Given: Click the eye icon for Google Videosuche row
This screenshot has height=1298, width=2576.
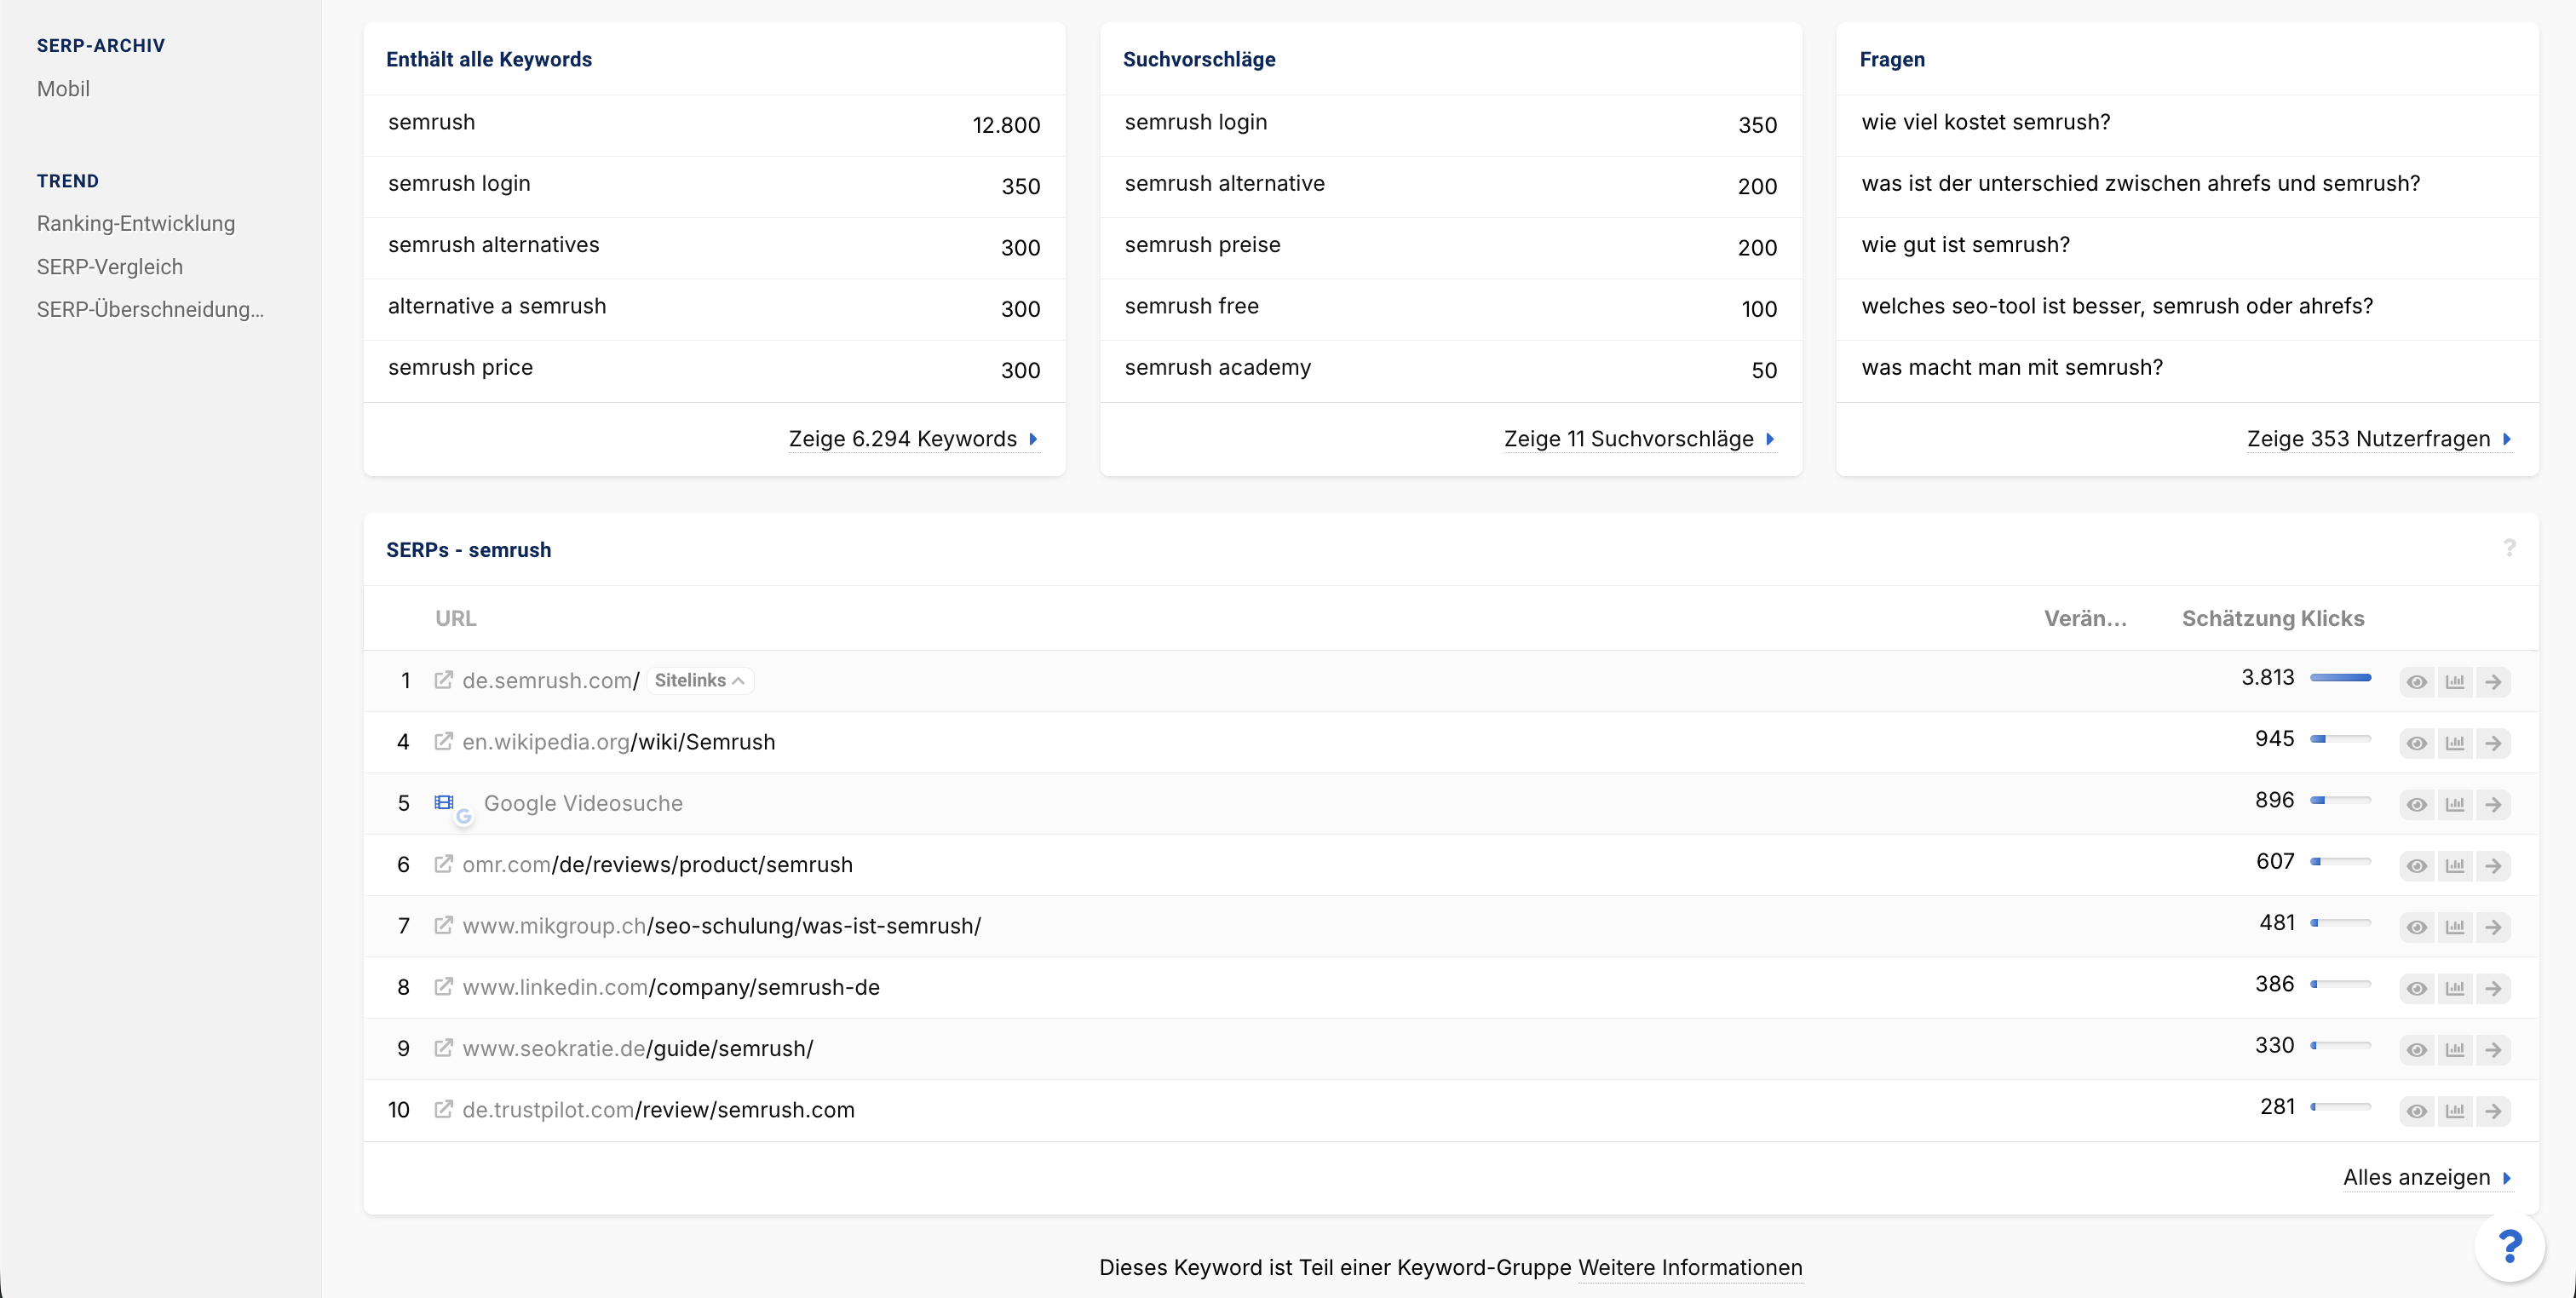Looking at the screenshot, I should 2417,805.
